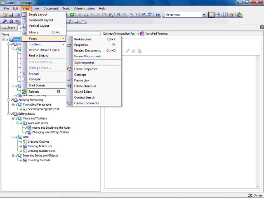Click the Save floppy disk icon

click(11, 15)
